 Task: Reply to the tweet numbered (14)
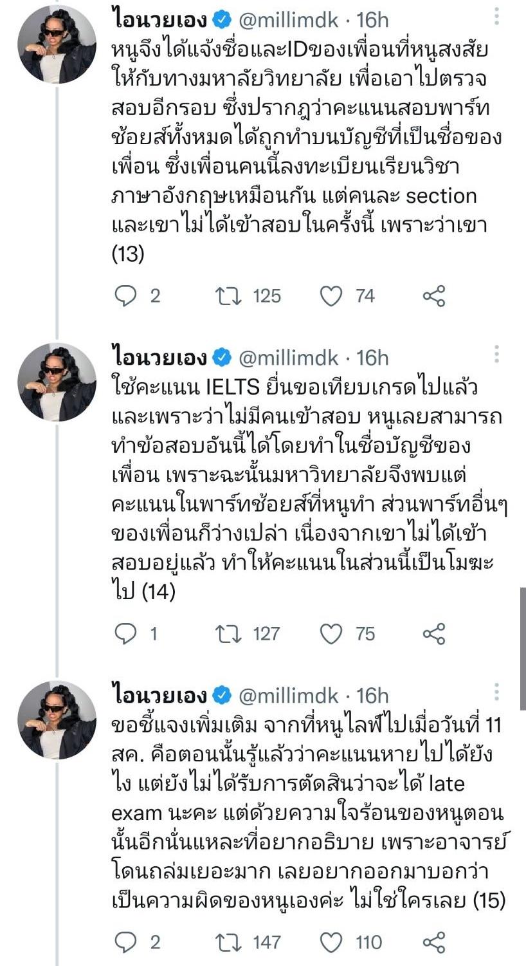click(x=127, y=634)
